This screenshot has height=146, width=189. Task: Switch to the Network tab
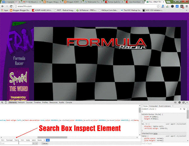coord(21,102)
